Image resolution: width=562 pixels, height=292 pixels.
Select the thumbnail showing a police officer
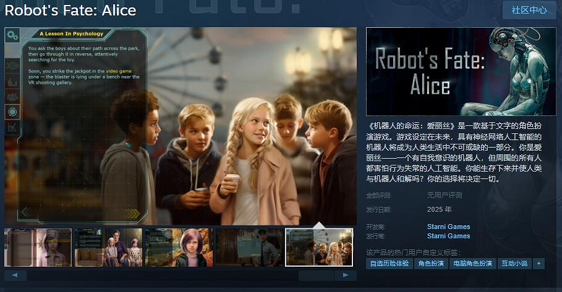pos(249,248)
